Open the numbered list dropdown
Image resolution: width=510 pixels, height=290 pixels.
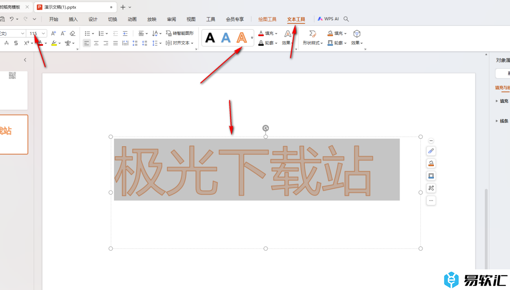[x=107, y=33]
